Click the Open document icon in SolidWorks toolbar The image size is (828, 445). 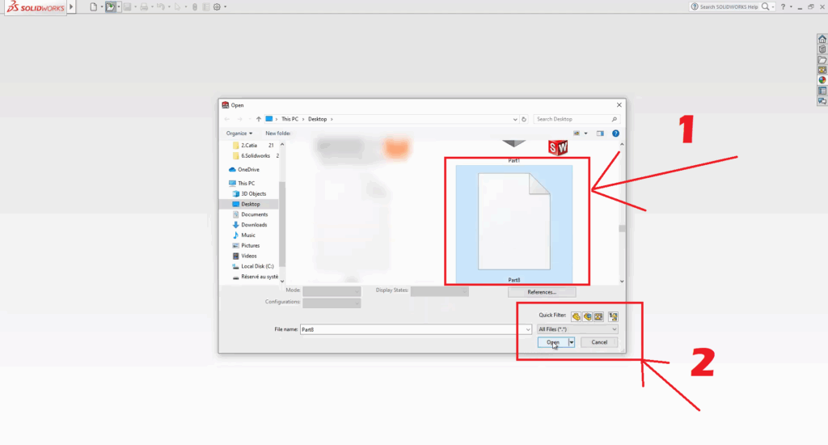click(111, 6)
